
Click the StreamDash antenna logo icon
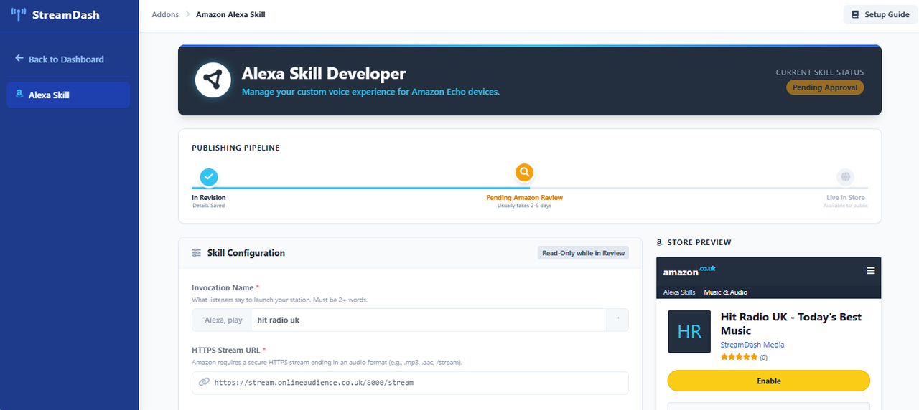19,14
